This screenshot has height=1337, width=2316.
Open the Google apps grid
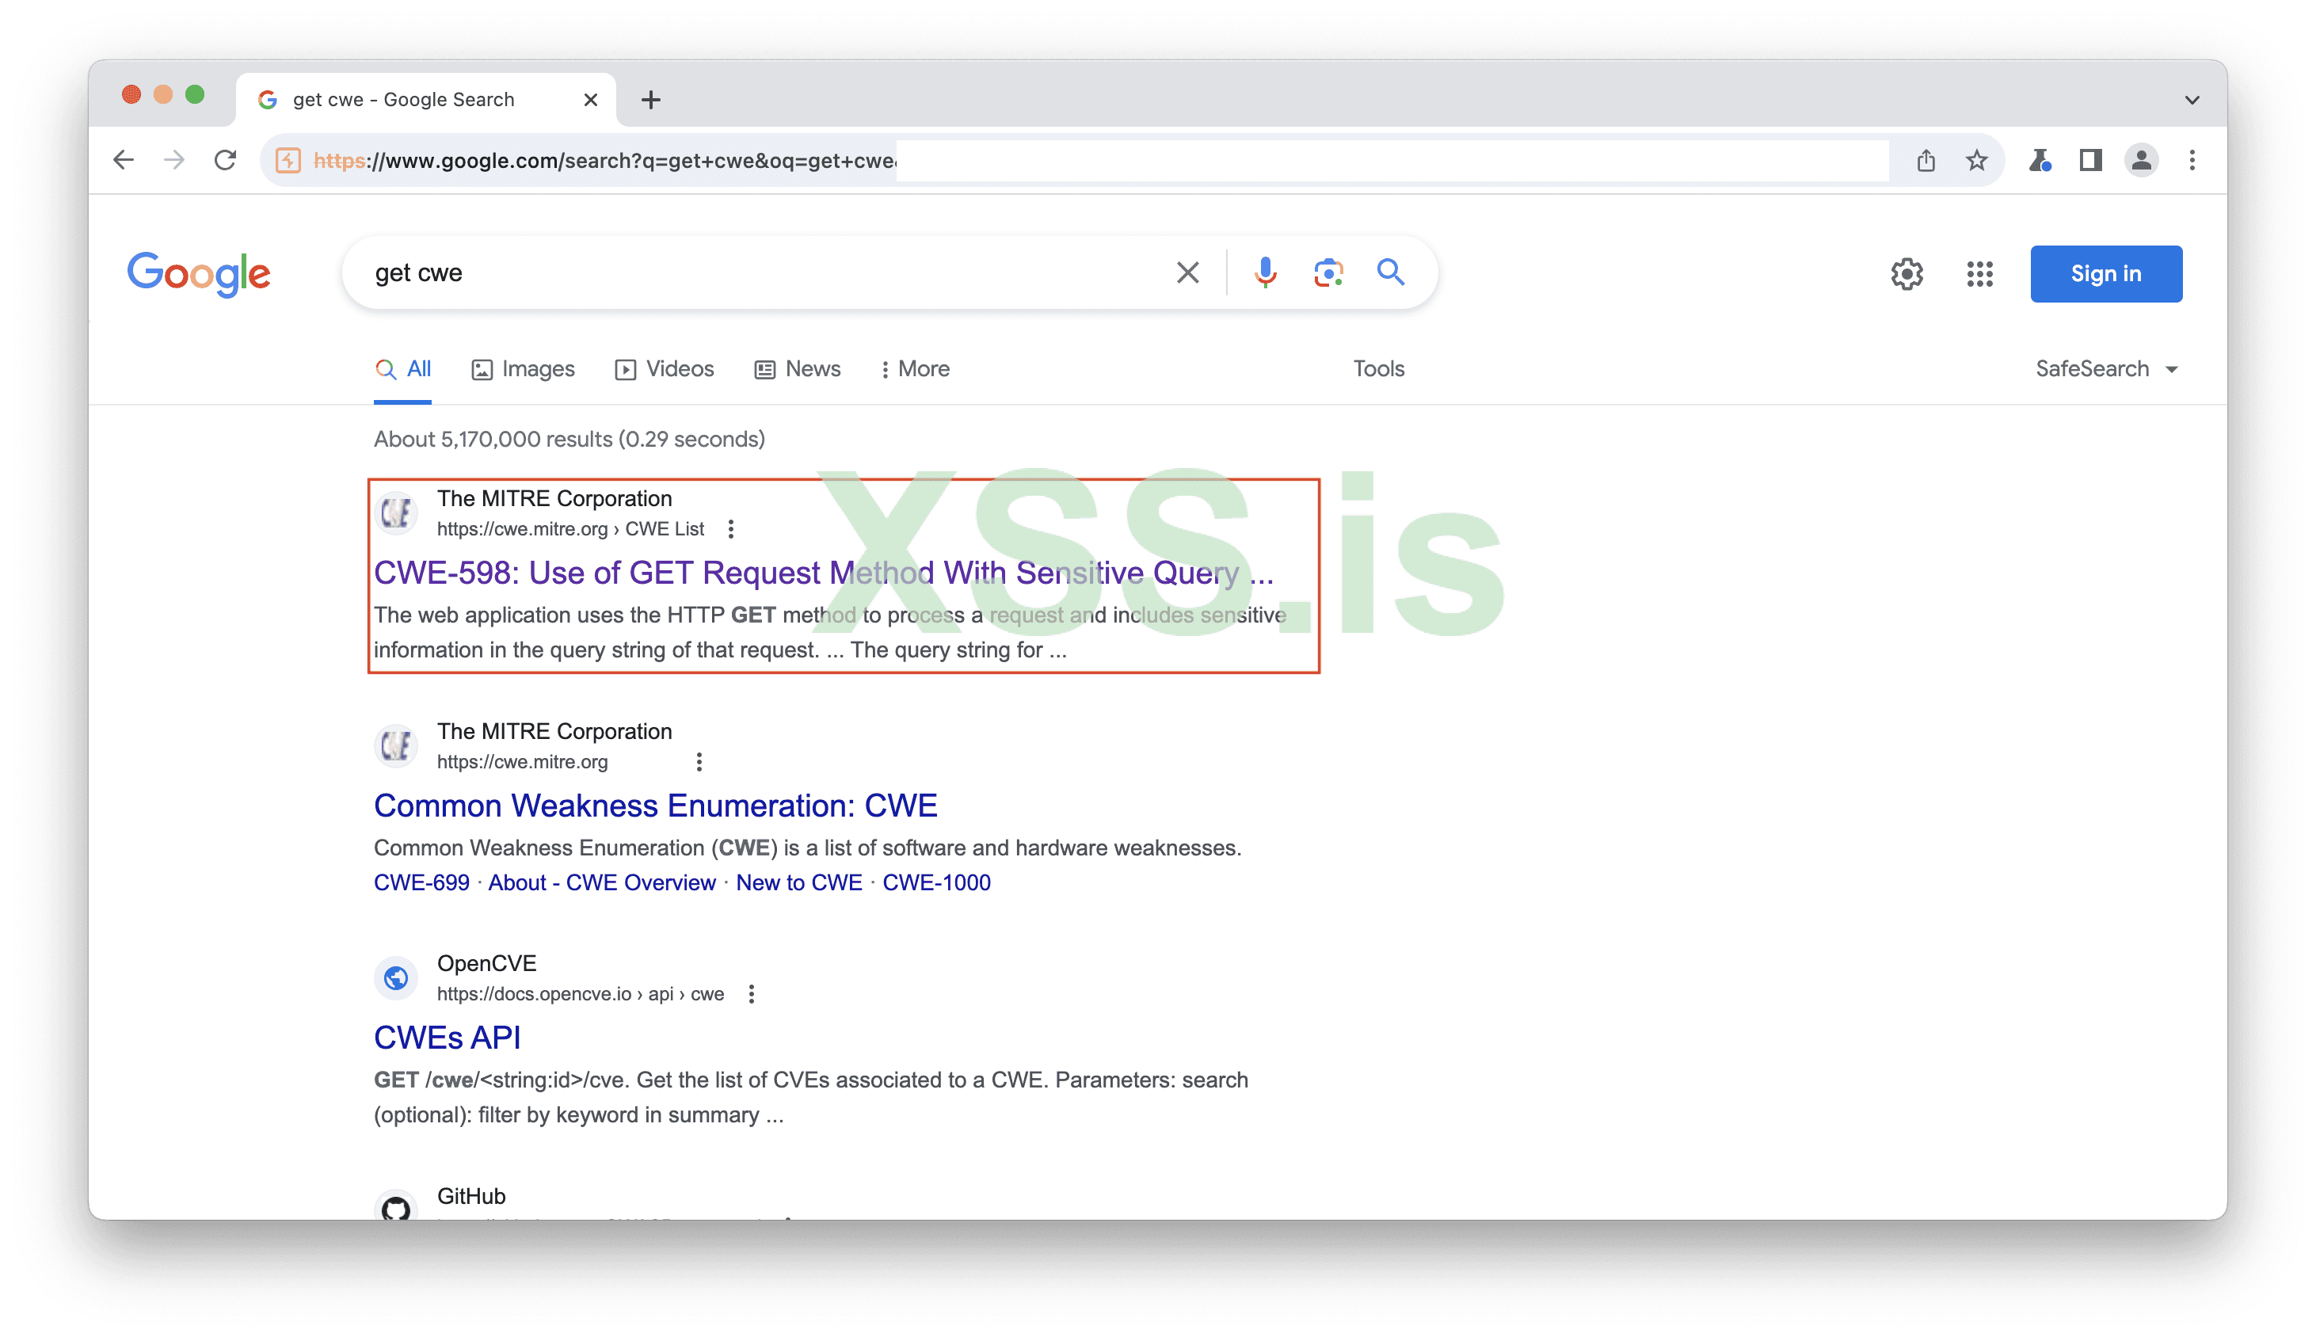(1979, 273)
